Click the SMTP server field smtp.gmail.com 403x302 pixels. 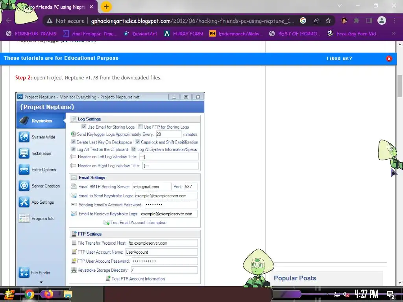click(x=152, y=186)
